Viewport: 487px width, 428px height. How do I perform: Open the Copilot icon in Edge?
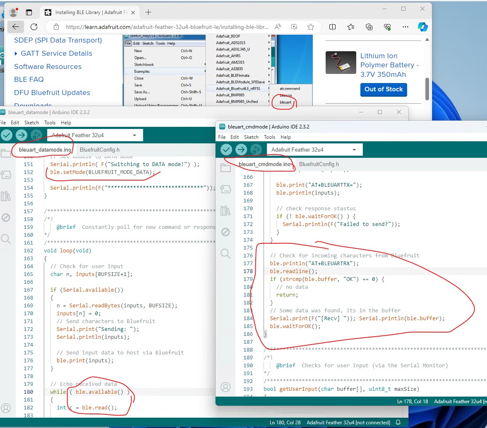pos(422,27)
